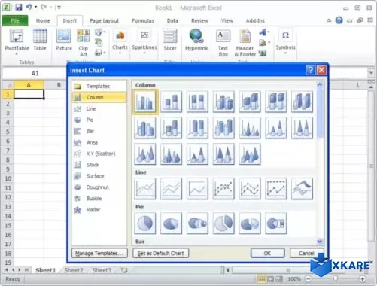This screenshot has width=377, height=286.
Task: Click the Text Box icon
Action: pos(223,43)
